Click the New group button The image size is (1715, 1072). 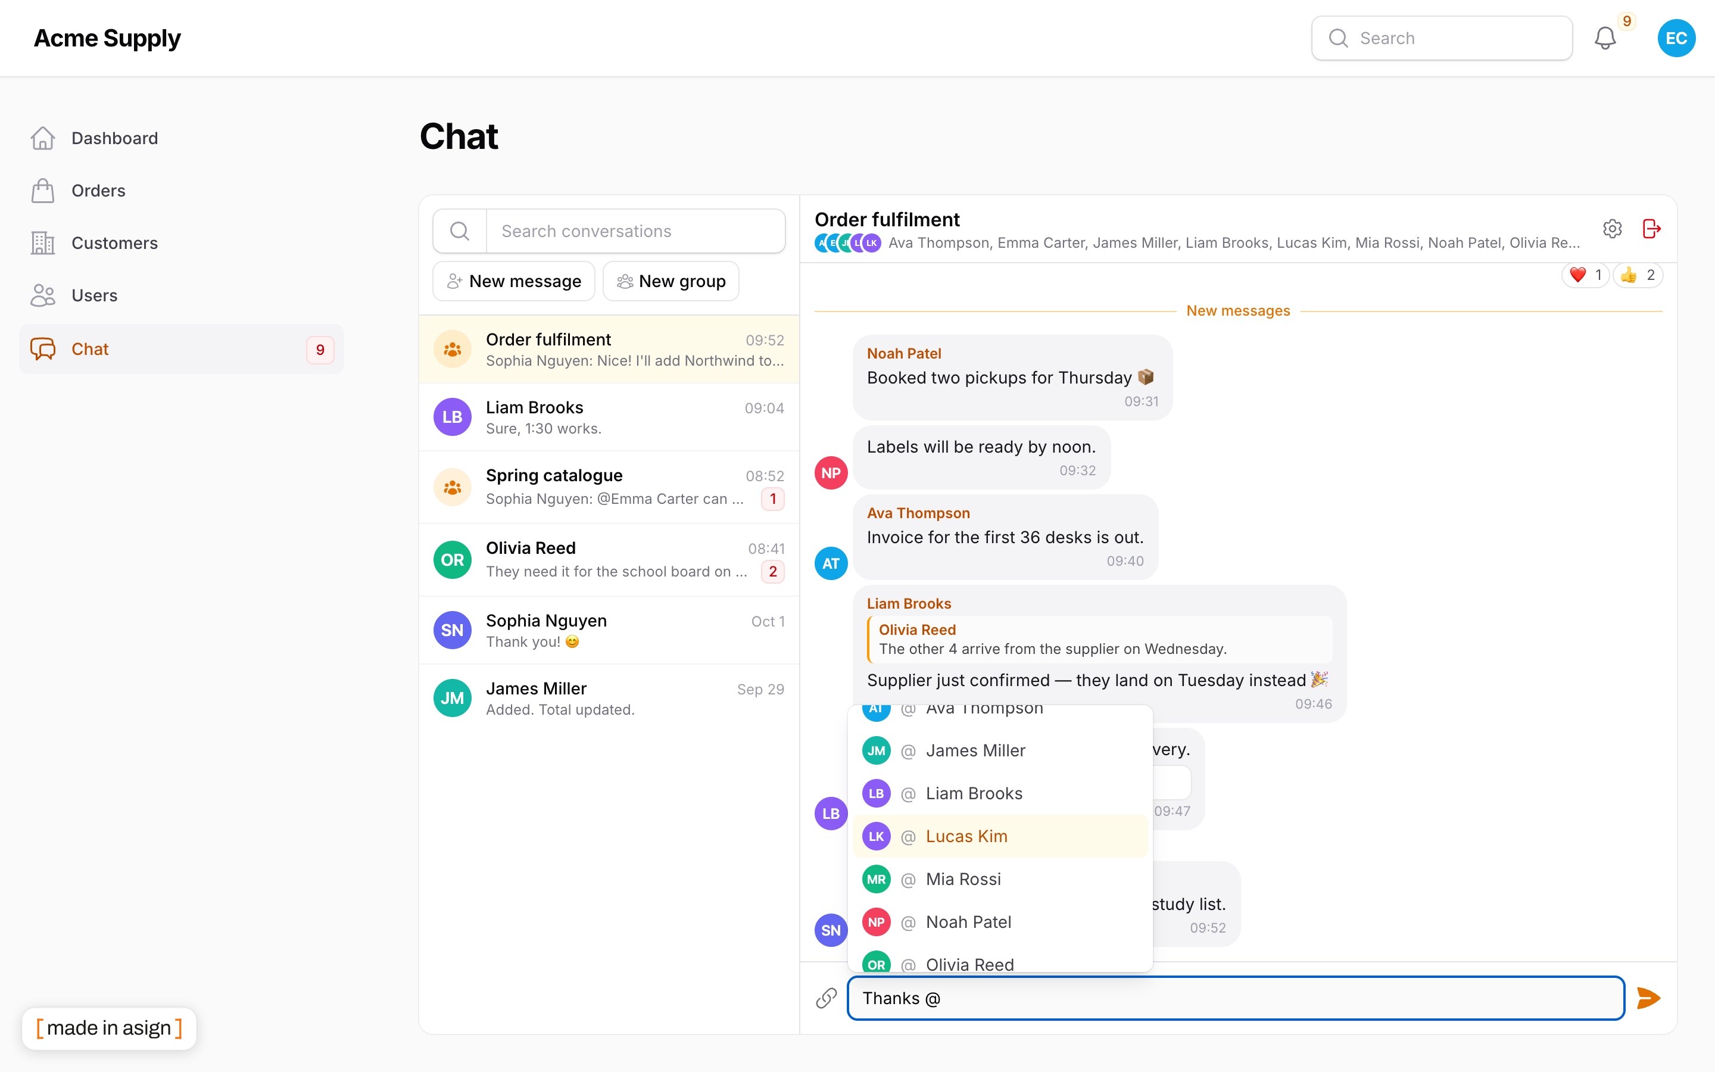click(x=671, y=282)
